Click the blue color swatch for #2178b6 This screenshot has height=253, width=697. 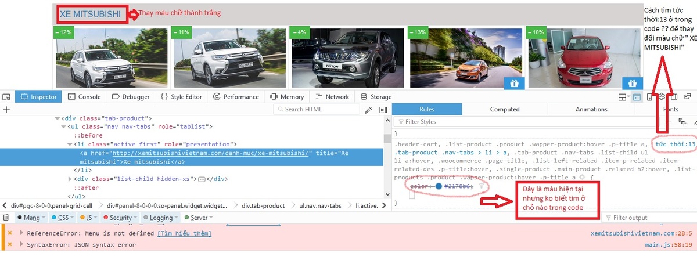click(x=439, y=186)
